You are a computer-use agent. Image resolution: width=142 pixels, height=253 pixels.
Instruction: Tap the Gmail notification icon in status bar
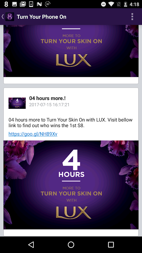[x=23, y=4]
